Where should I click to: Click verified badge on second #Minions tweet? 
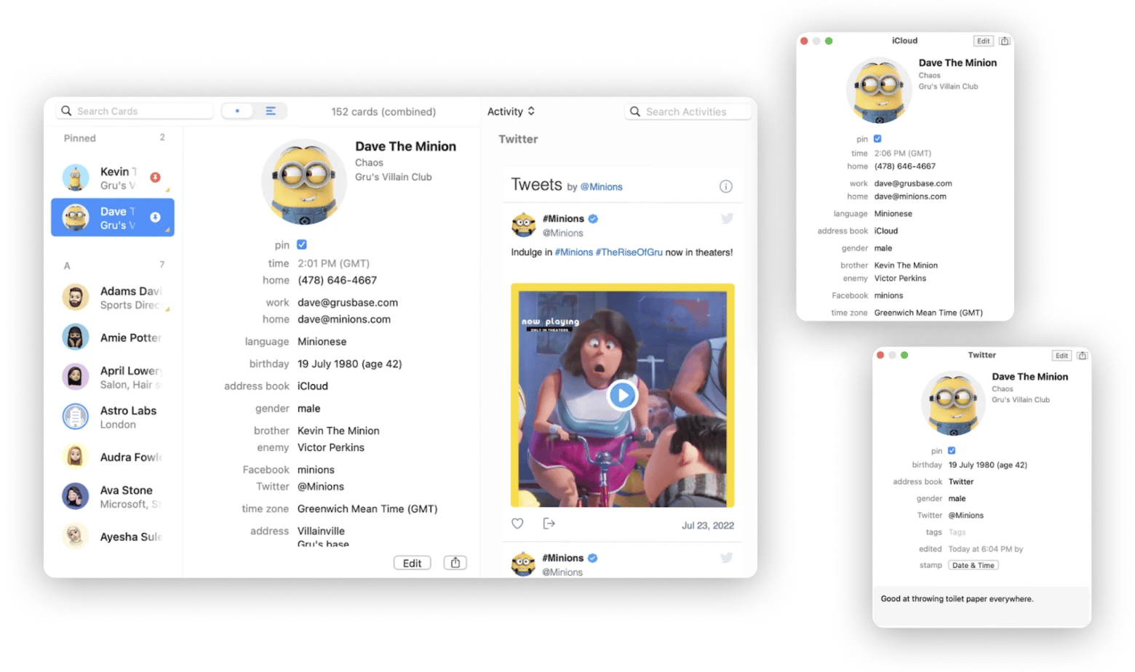pos(593,559)
